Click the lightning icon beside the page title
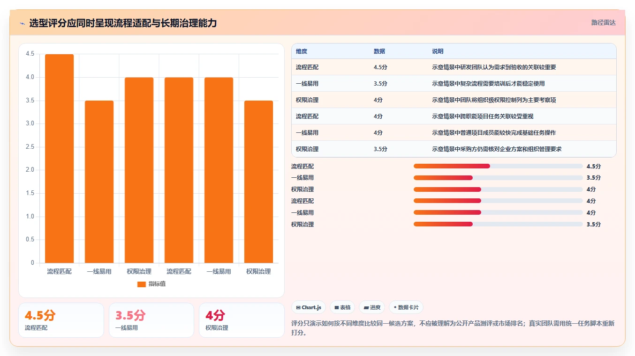635x356 pixels. click(x=22, y=23)
